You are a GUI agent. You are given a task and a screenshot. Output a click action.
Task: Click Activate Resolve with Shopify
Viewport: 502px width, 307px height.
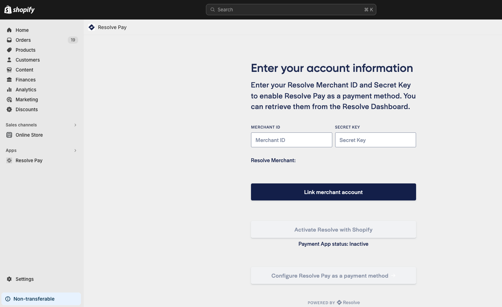pyautogui.click(x=333, y=229)
